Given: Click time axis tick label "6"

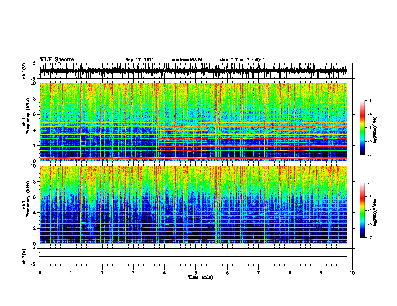Looking at the screenshot, I should (228, 273).
